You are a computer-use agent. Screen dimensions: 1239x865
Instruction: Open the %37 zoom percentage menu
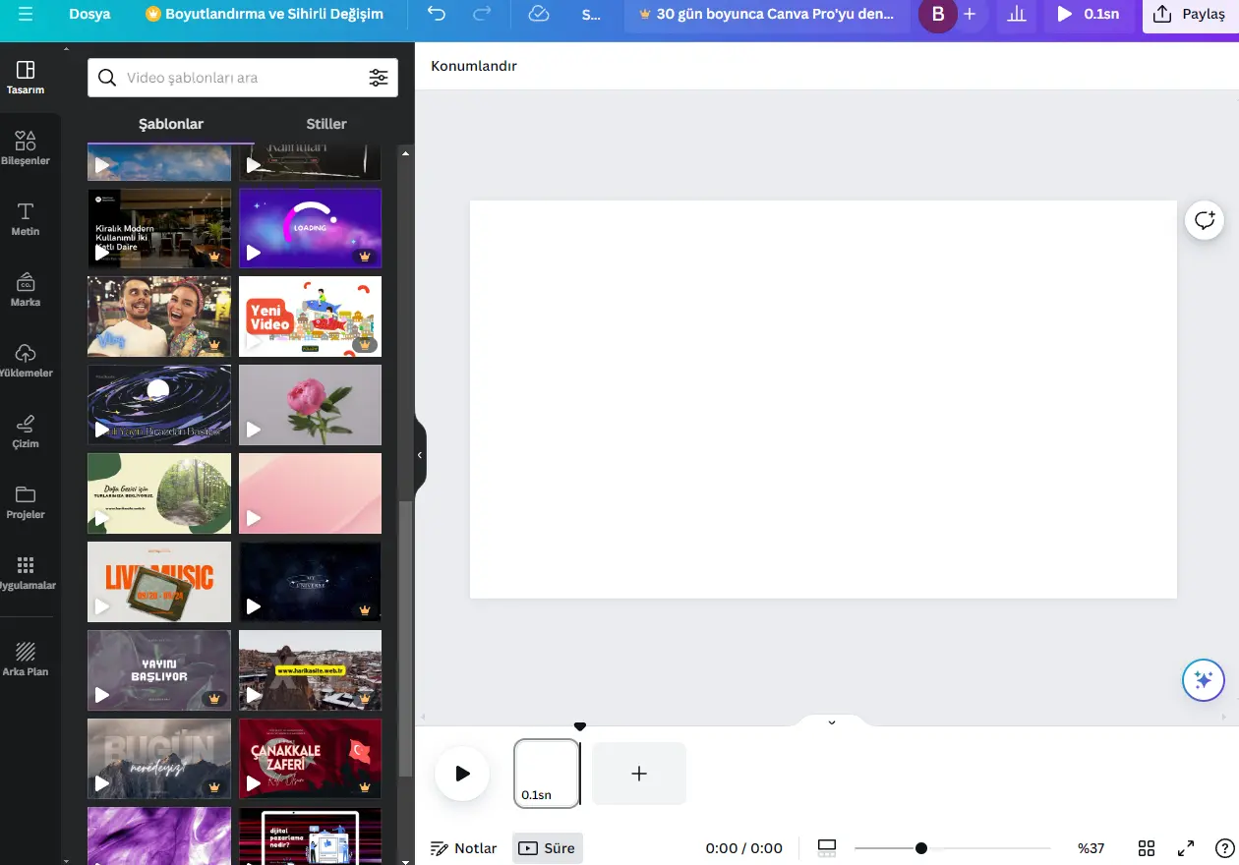point(1091,848)
